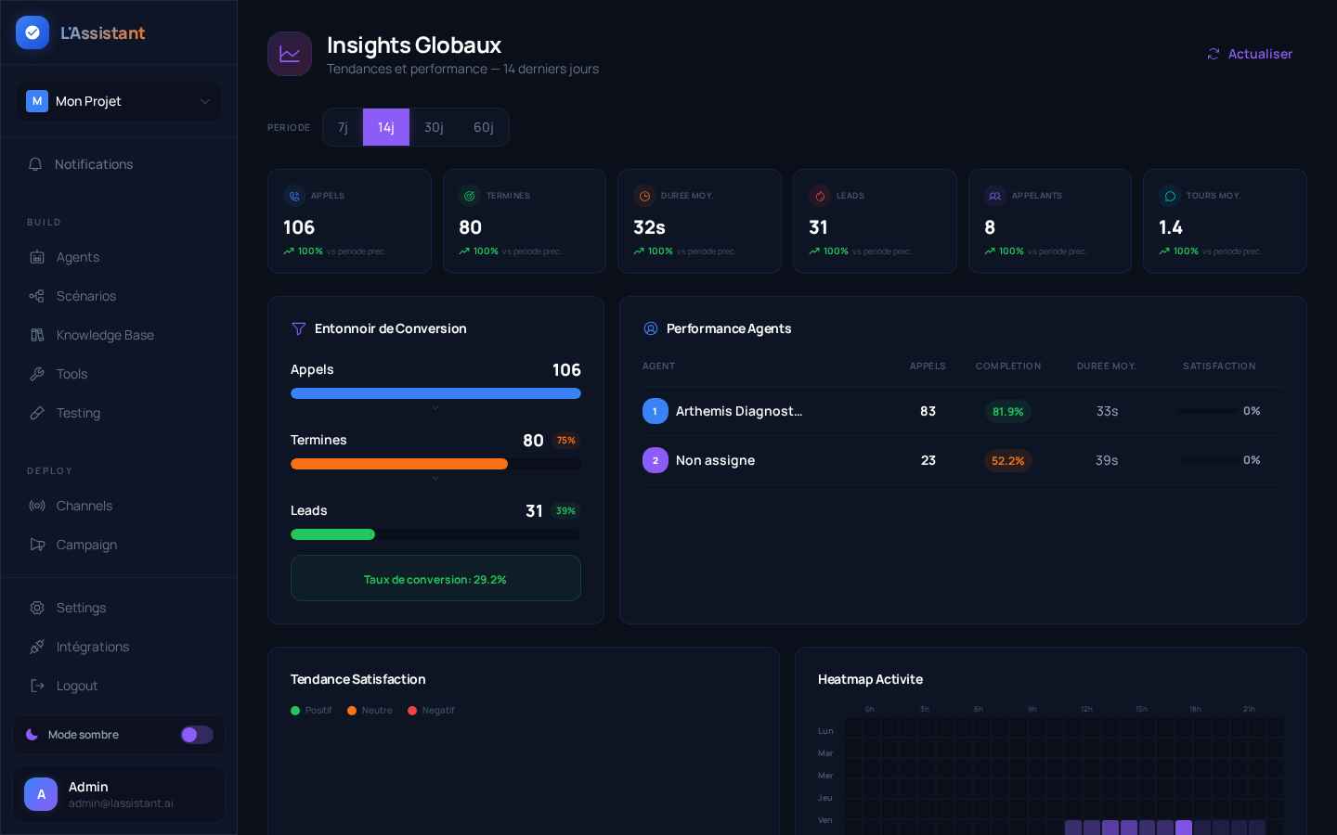Select the Negatif legend dot

(x=413, y=711)
